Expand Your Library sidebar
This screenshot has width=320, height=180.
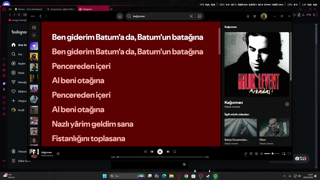click(x=34, y=27)
